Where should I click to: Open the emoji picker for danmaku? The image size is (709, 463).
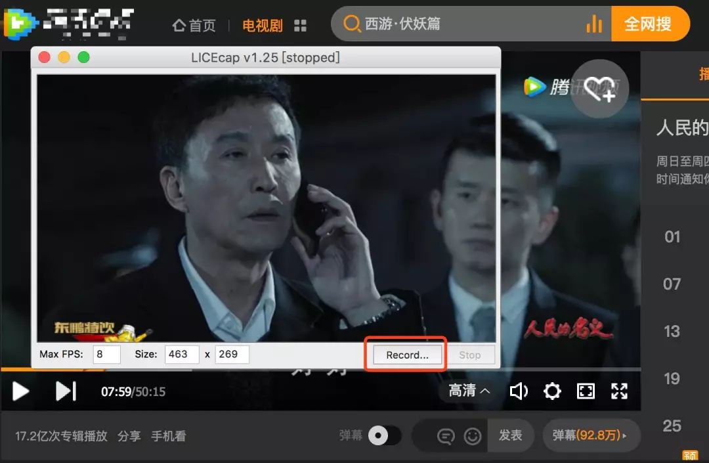[474, 435]
